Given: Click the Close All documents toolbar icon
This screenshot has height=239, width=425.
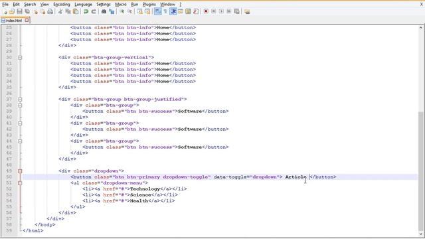Looking at the screenshot, I should [42, 12].
